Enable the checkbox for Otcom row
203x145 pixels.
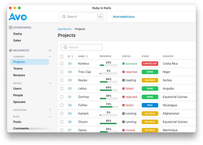point(62,122)
